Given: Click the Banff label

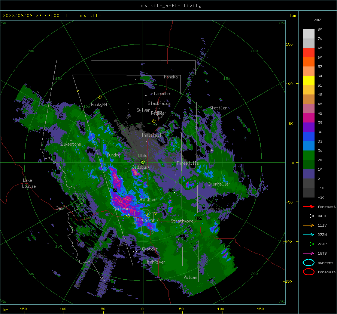Looking at the screenshot, I should tap(62, 208).
